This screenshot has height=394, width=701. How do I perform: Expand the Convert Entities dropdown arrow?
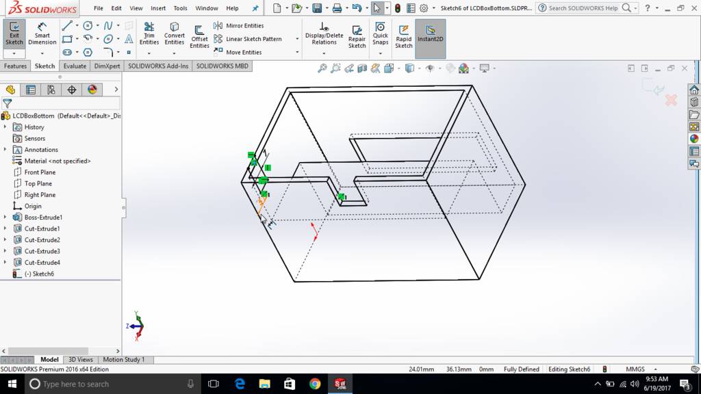click(x=174, y=53)
